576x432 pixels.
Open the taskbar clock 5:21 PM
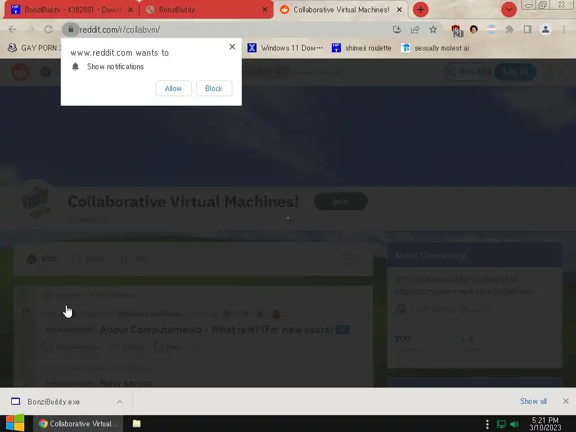coord(545,424)
